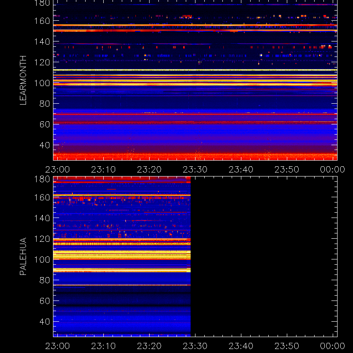Viewport: 353px width, 353px height.
Task: Pick the 23:20 time label under Learmonth plot
Action: click(x=149, y=169)
